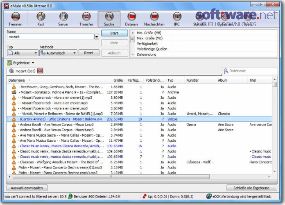Select Classic Music Remix row with 16 sources
The image size is (285, 205).
point(139,146)
